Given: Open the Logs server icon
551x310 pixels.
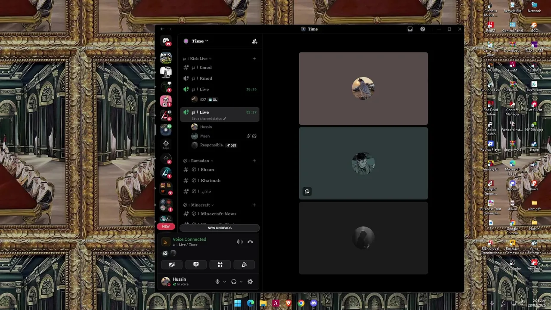Looking at the screenshot, I should (x=166, y=144).
